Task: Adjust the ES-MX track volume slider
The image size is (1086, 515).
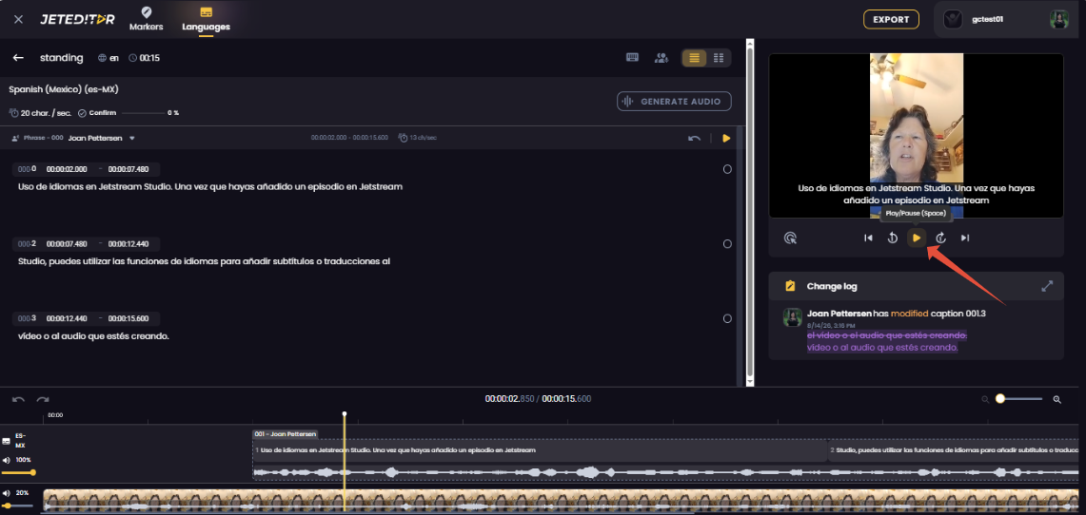Action: click(x=18, y=473)
